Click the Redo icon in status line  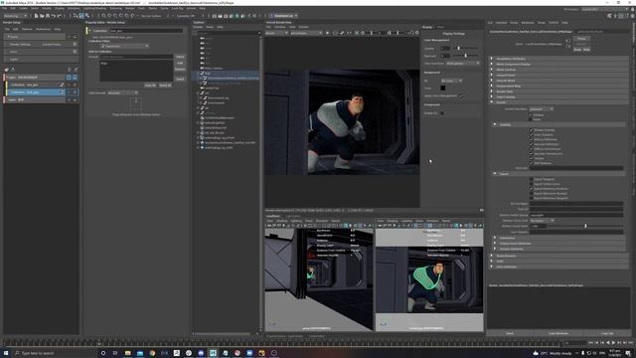(x=59, y=16)
